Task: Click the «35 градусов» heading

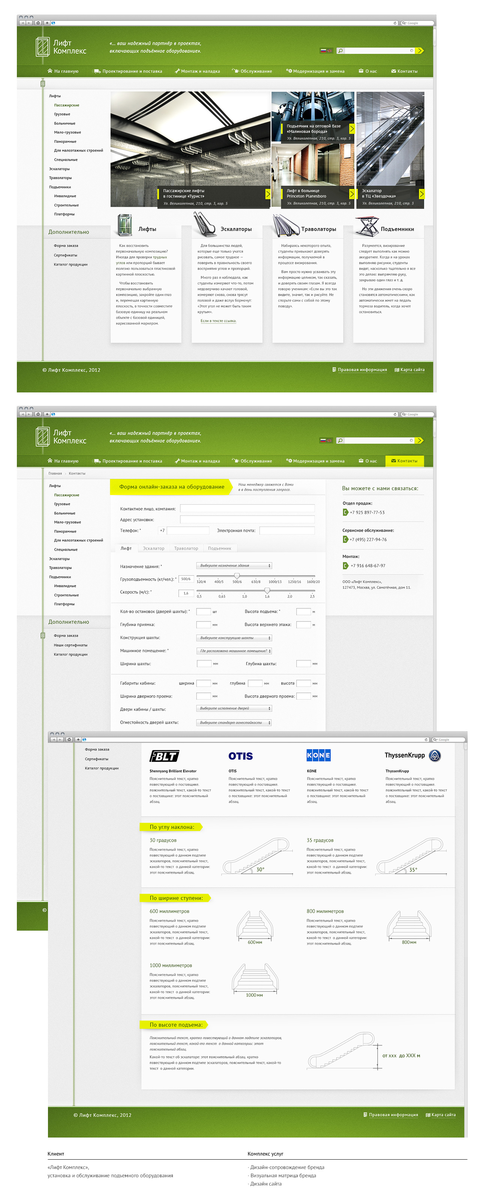Action: (x=320, y=840)
